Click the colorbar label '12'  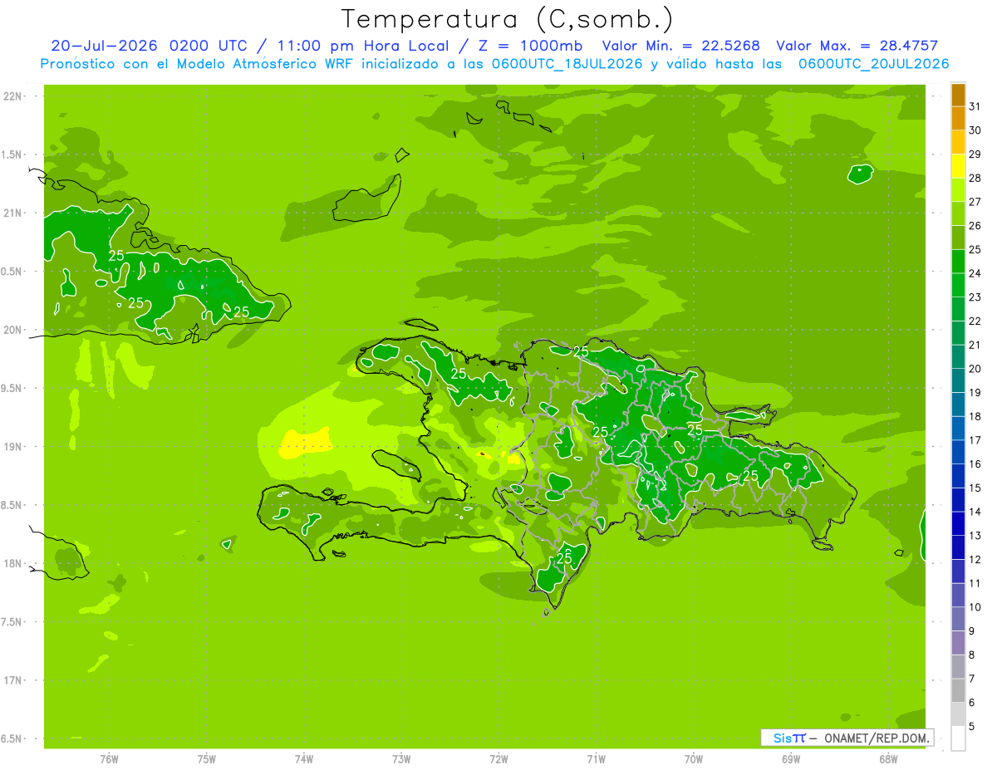coord(975,560)
